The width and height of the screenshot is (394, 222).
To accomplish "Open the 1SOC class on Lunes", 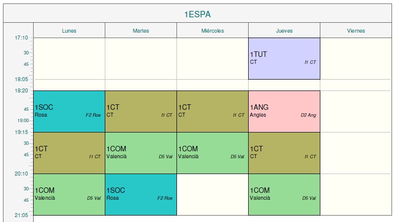I will point(69,111).
